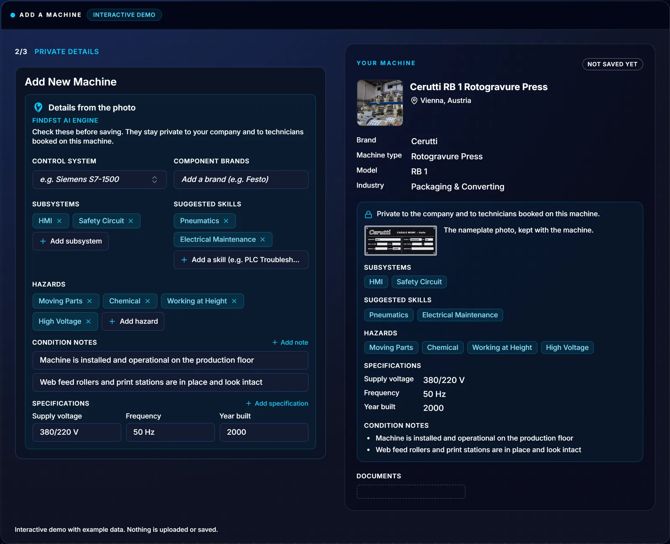Click the plus icon beside Add subsystem
This screenshot has height=544, width=670.
tap(43, 241)
